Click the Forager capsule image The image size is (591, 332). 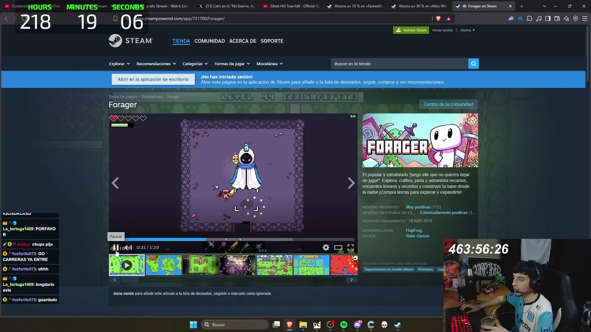tap(420, 141)
